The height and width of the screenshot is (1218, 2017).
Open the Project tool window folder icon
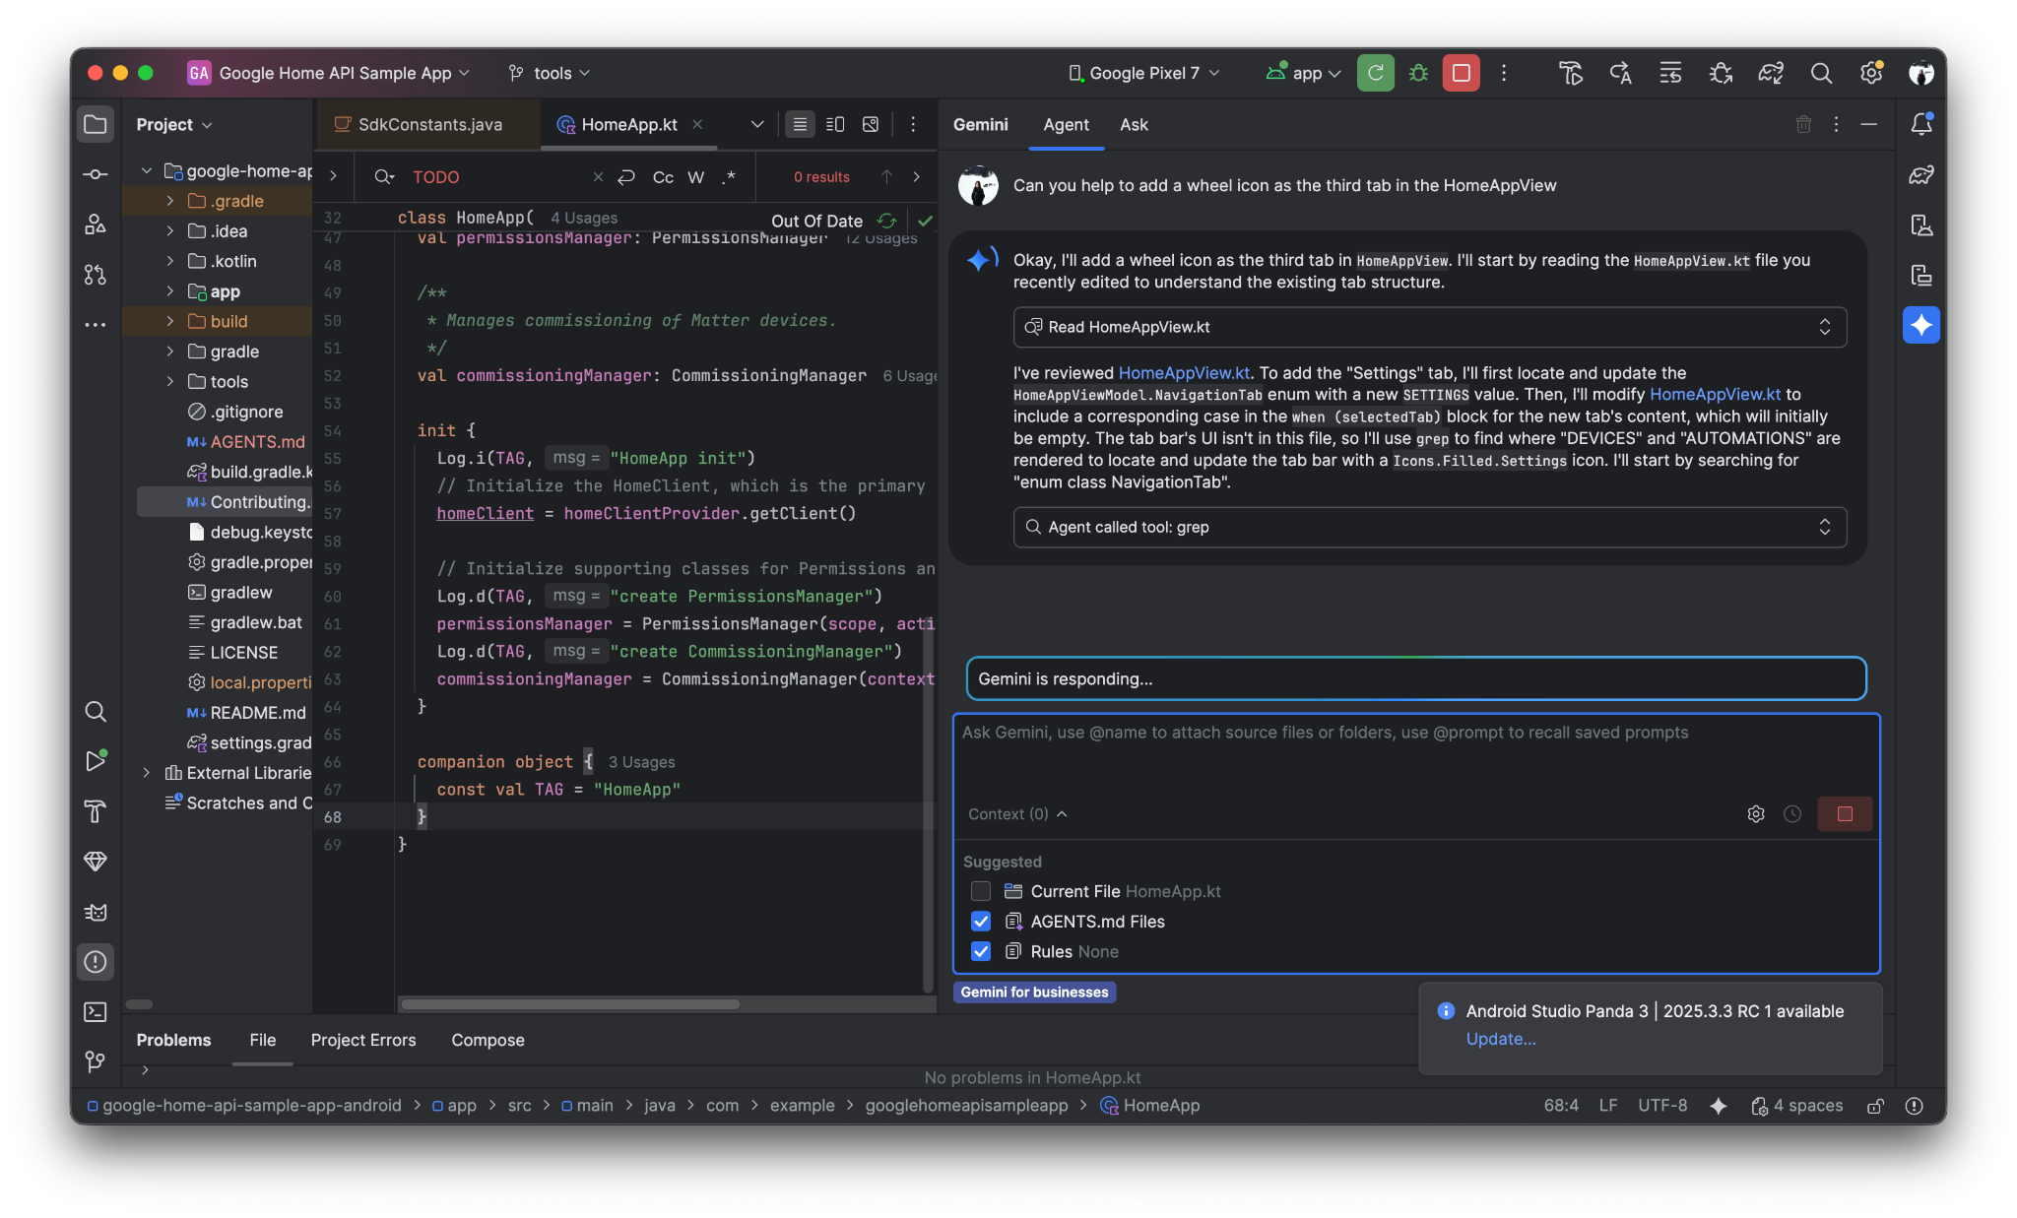click(x=96, y=125)
